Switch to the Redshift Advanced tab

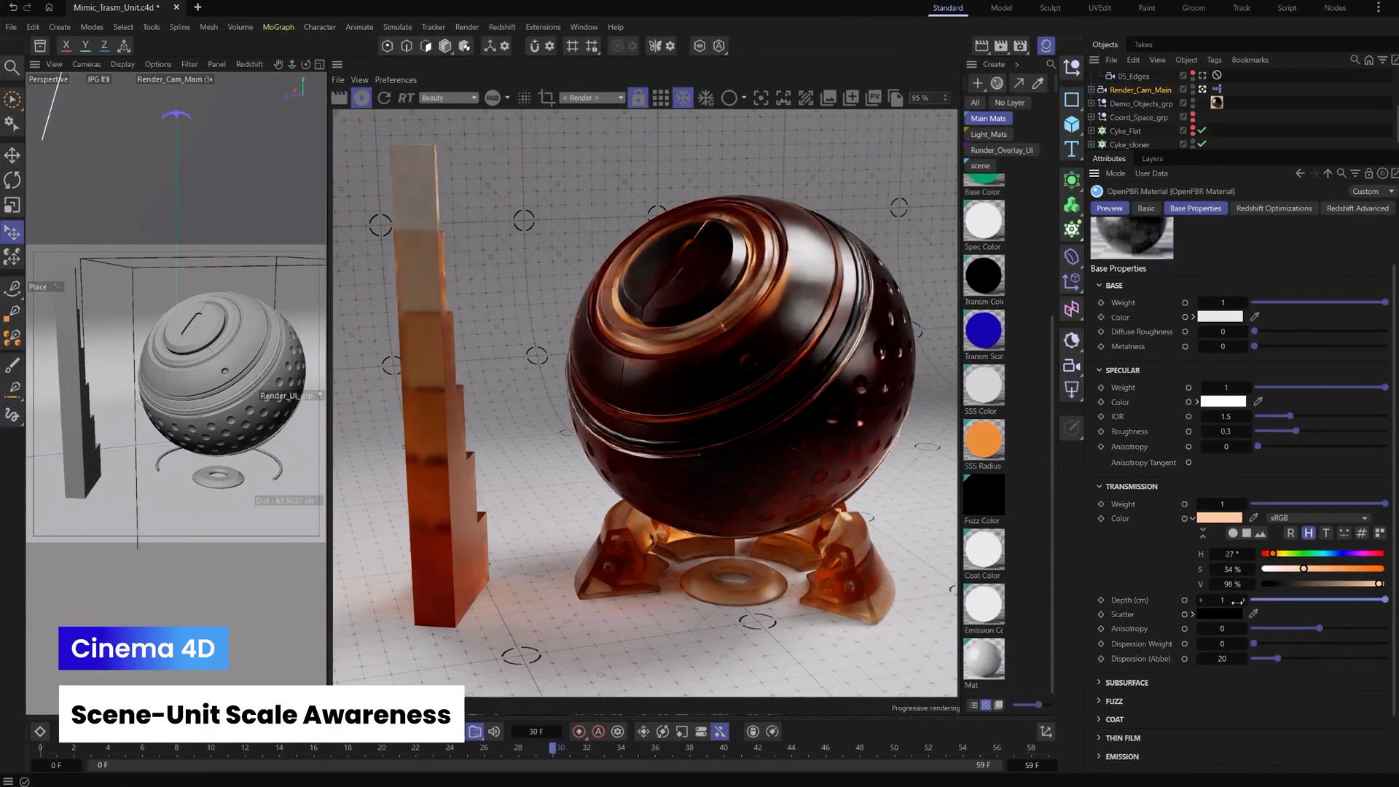point(1357,208)
